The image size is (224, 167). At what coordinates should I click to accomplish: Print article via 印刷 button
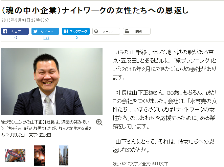pos(137,31)
